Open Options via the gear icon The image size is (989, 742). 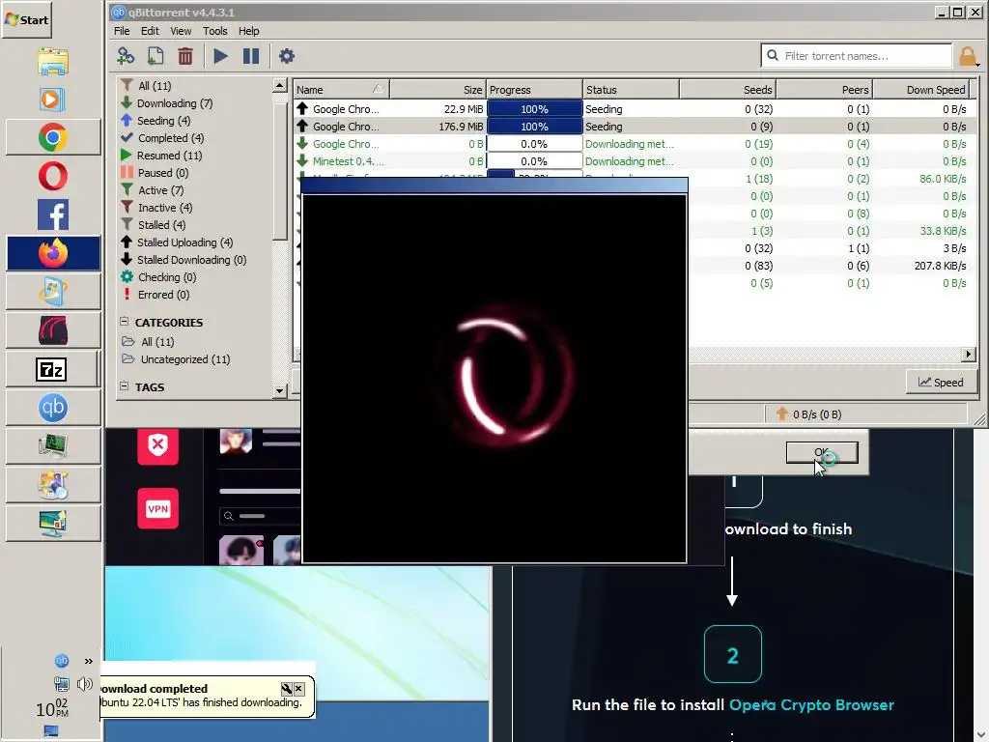pos(286,56)
